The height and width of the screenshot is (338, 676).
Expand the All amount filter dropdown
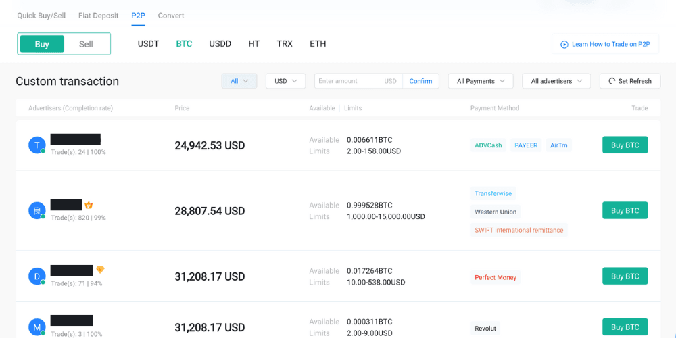pyautogui.click(x=239, y=81)
